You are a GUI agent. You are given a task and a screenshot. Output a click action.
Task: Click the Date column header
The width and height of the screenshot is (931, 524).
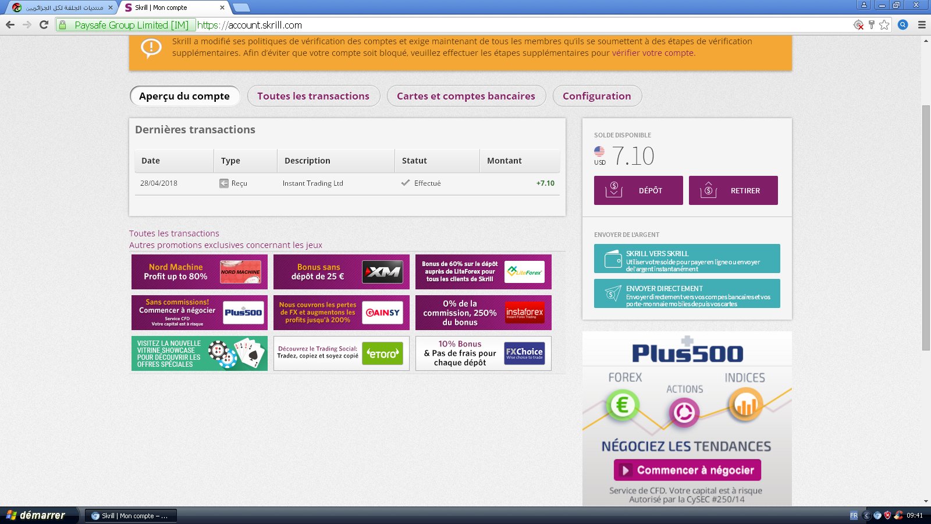tap(175, 161)
